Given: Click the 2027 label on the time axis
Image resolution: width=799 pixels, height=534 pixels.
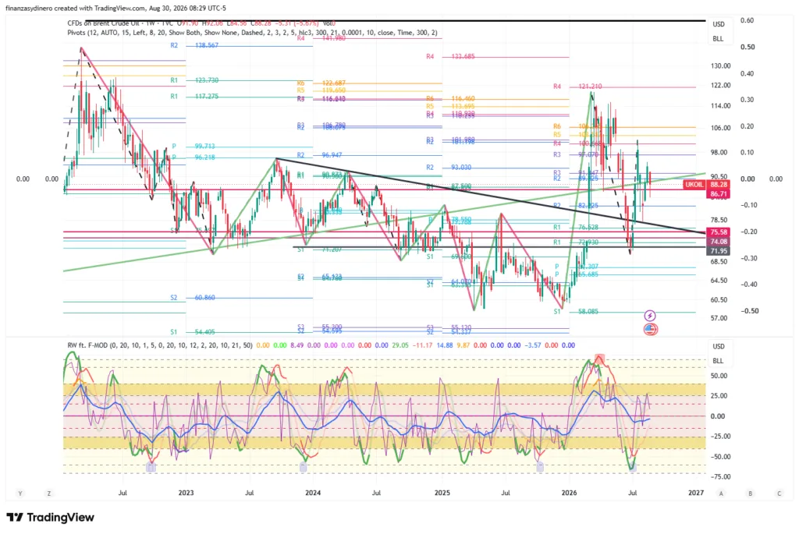Looking at the screenshot, I should pyautogui.click(x=696, y=493).
